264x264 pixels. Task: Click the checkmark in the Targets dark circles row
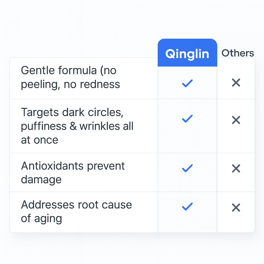tap(187, 119)
